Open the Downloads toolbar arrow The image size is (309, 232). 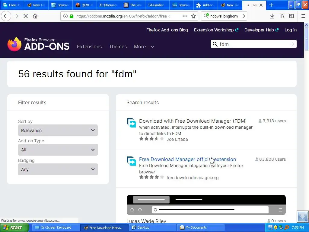(x=272, y=16)
